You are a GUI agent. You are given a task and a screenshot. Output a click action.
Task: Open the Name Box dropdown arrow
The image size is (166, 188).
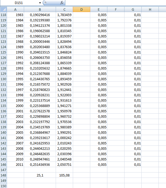click(40, 3)
